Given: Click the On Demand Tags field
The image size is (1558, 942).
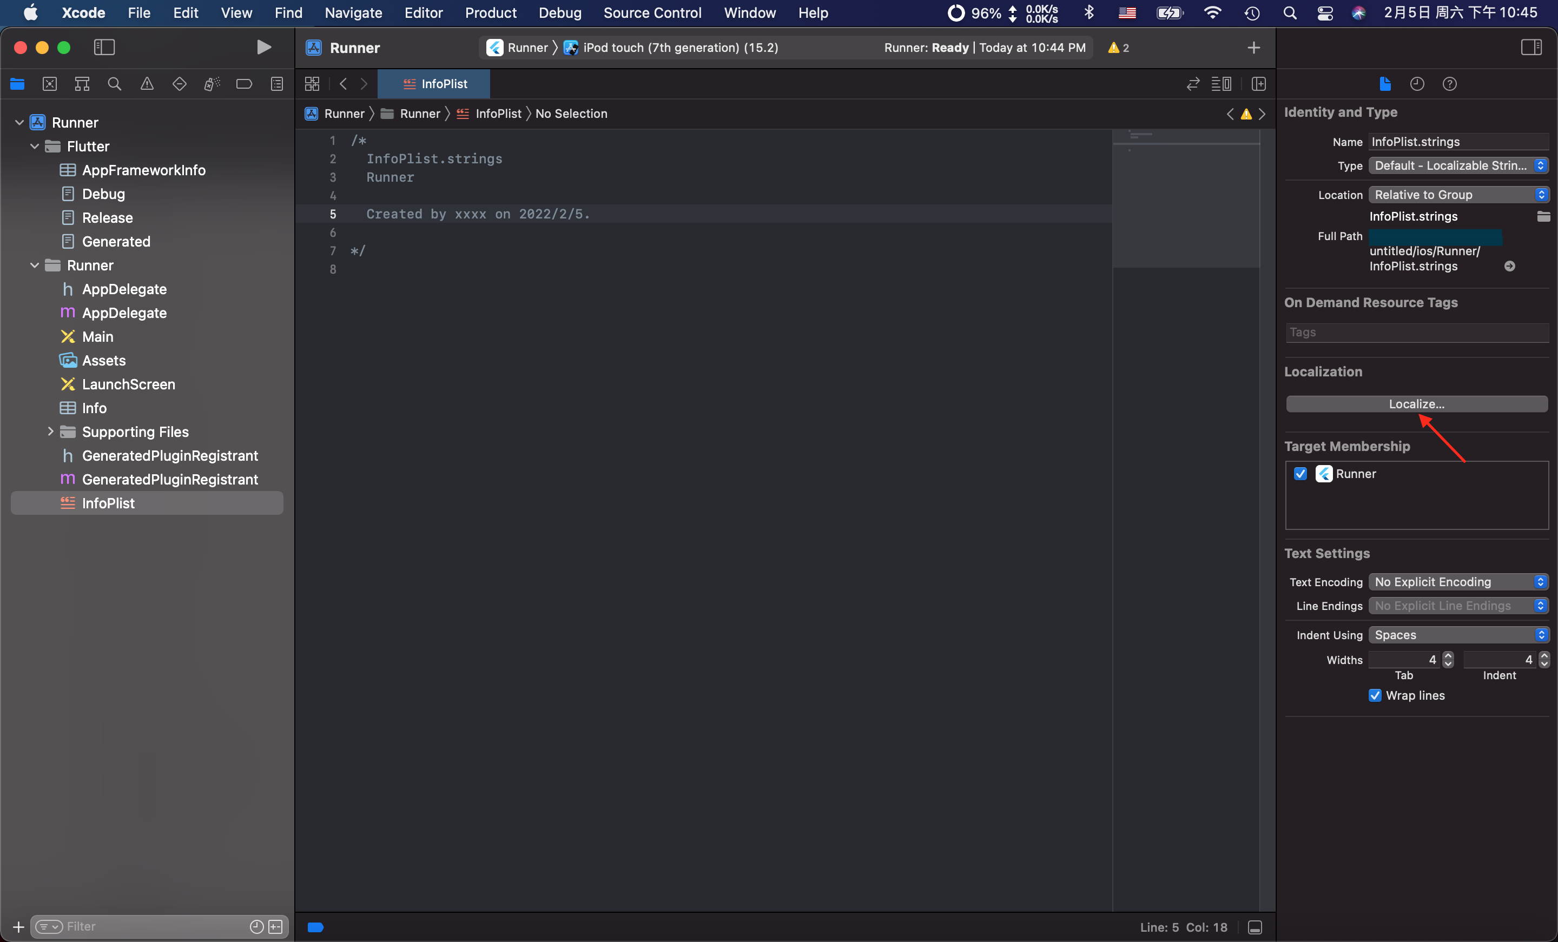Looking at the screenshot, I should pyautogui.click(x=1417, y=333).
